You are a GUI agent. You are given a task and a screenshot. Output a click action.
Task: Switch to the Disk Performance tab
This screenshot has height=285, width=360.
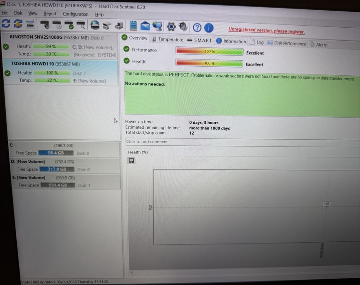click(286, 43)
